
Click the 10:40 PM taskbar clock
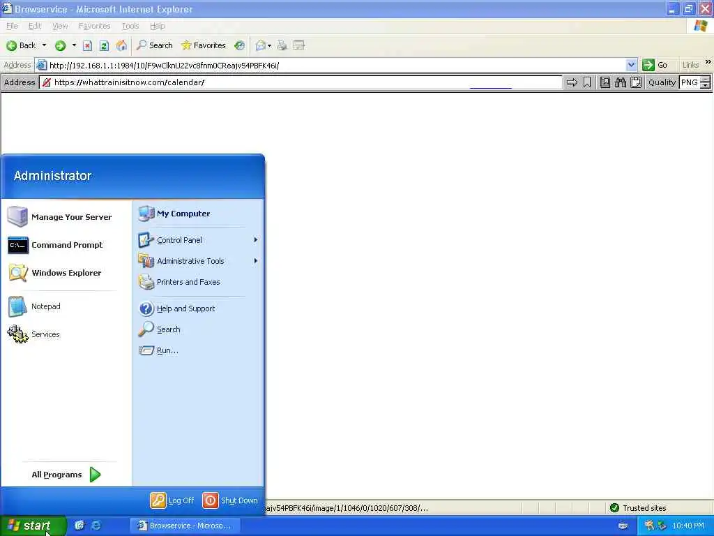pos(688,526)
